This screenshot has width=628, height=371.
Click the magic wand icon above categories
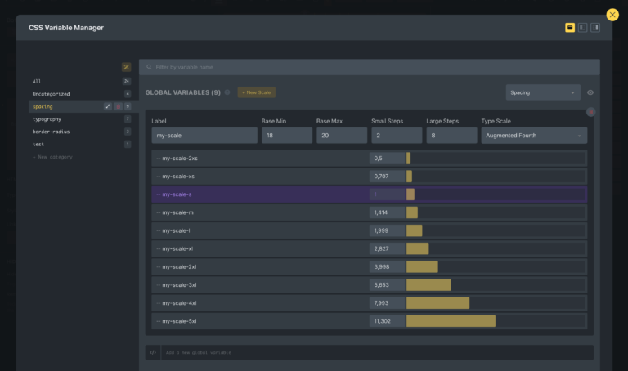click(x=126, y=67)
